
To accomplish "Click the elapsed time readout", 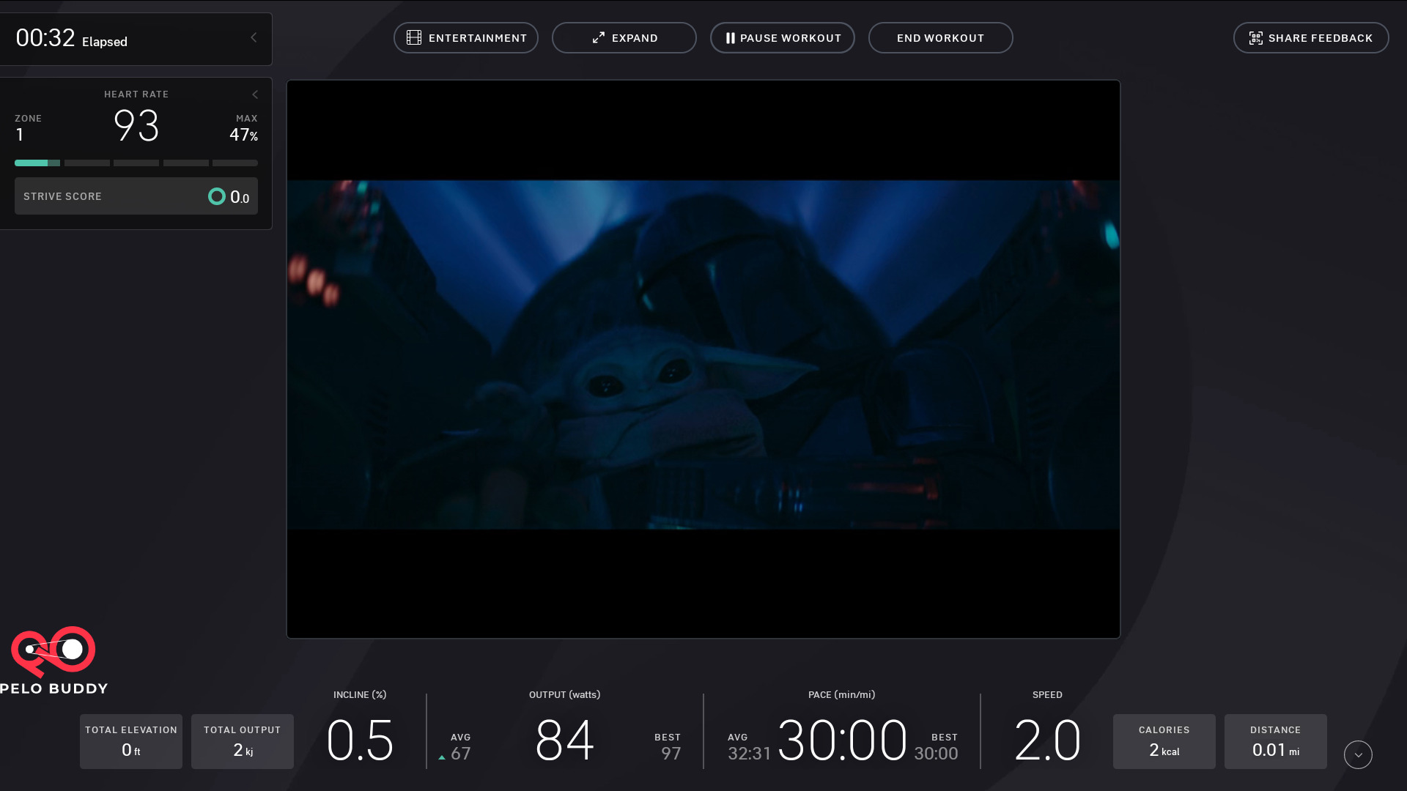I will coord(45,38).
